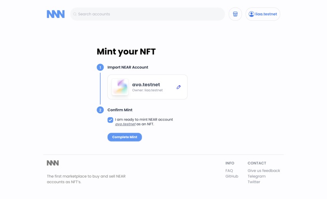Image resolution: width=327 pixels, height=199 pixels.
Task: Click the CONTACT footer heading
Action: (257, 163)
